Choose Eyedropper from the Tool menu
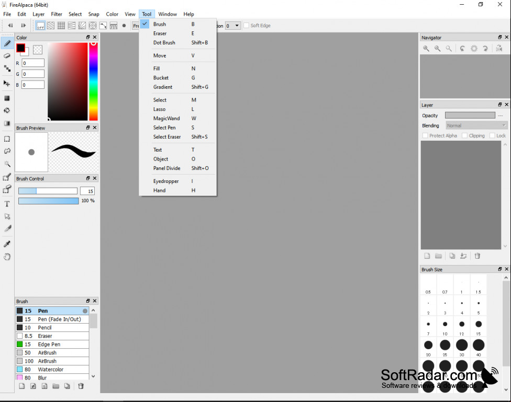Image resolution: width=511 pixels, height=402 pixels. [x=178, y=181]
